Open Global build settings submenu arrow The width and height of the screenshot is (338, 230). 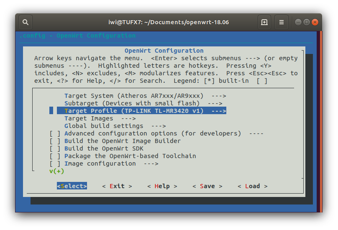tap(159, 126)
